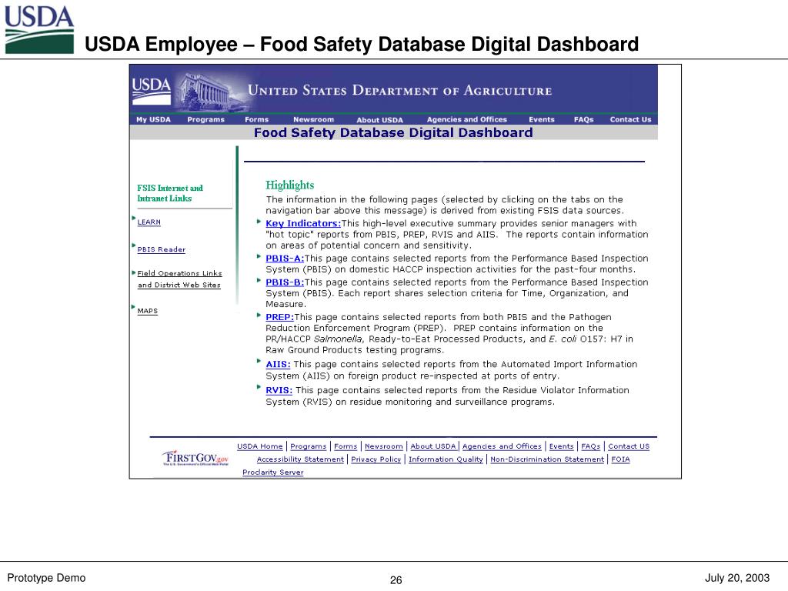Click the FirstGov.gov logo in the footer
The height and width of the screenshot is (591, 788).
195,458
